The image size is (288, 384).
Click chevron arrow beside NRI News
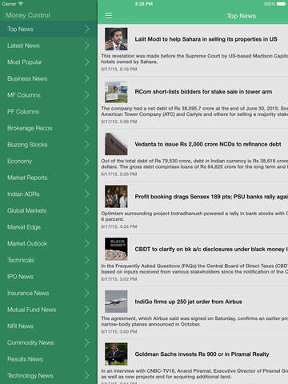click(86, 326)
